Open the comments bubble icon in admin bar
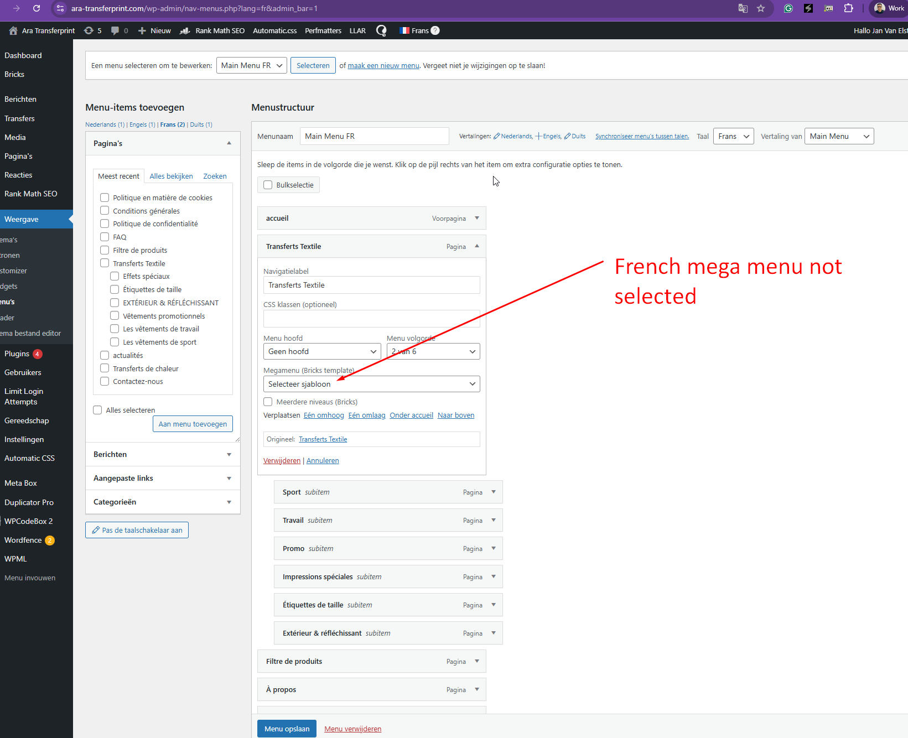908x738 pixels. (115, 30)
